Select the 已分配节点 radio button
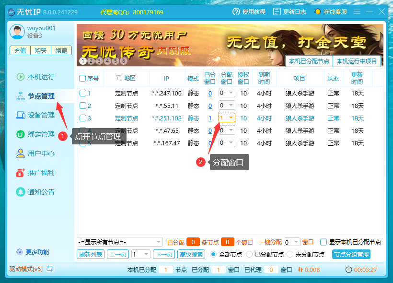The height and width of the screenshot is (283, 393). [249, 254]
